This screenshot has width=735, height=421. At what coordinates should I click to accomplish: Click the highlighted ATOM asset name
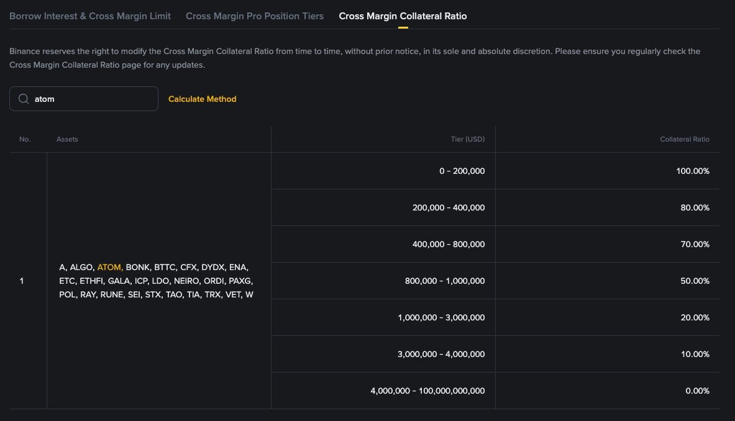109,267
